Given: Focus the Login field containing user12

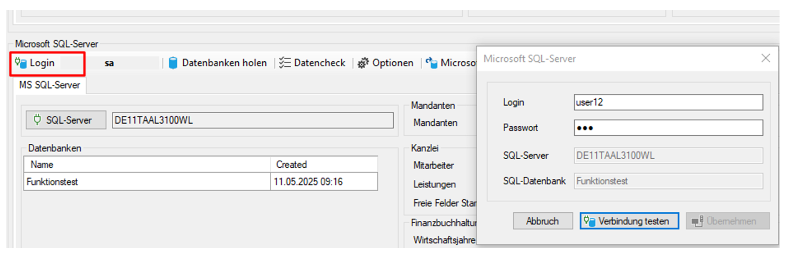Looking at the screenshot, I should pos(668,102).
